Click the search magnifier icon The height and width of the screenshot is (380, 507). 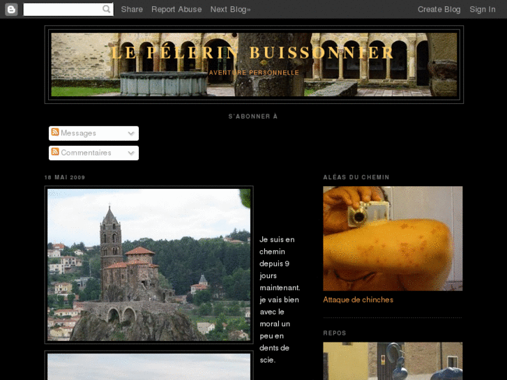(x=107, y=9)
